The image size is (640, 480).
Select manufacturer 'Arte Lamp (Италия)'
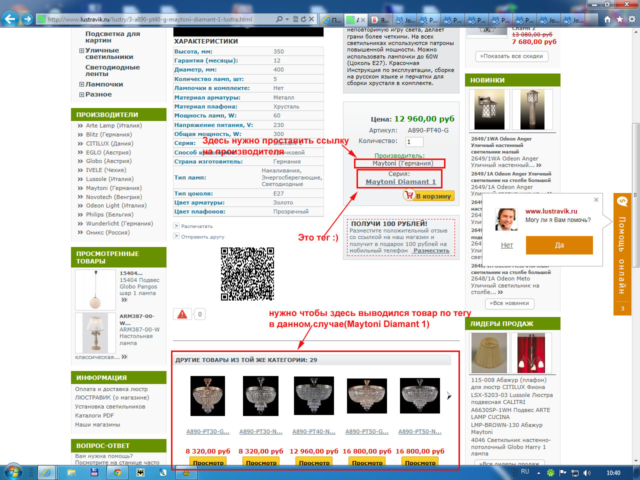(114, 125)
